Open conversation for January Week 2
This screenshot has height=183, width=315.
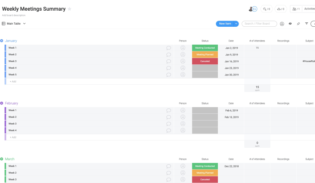pos(169,54)
